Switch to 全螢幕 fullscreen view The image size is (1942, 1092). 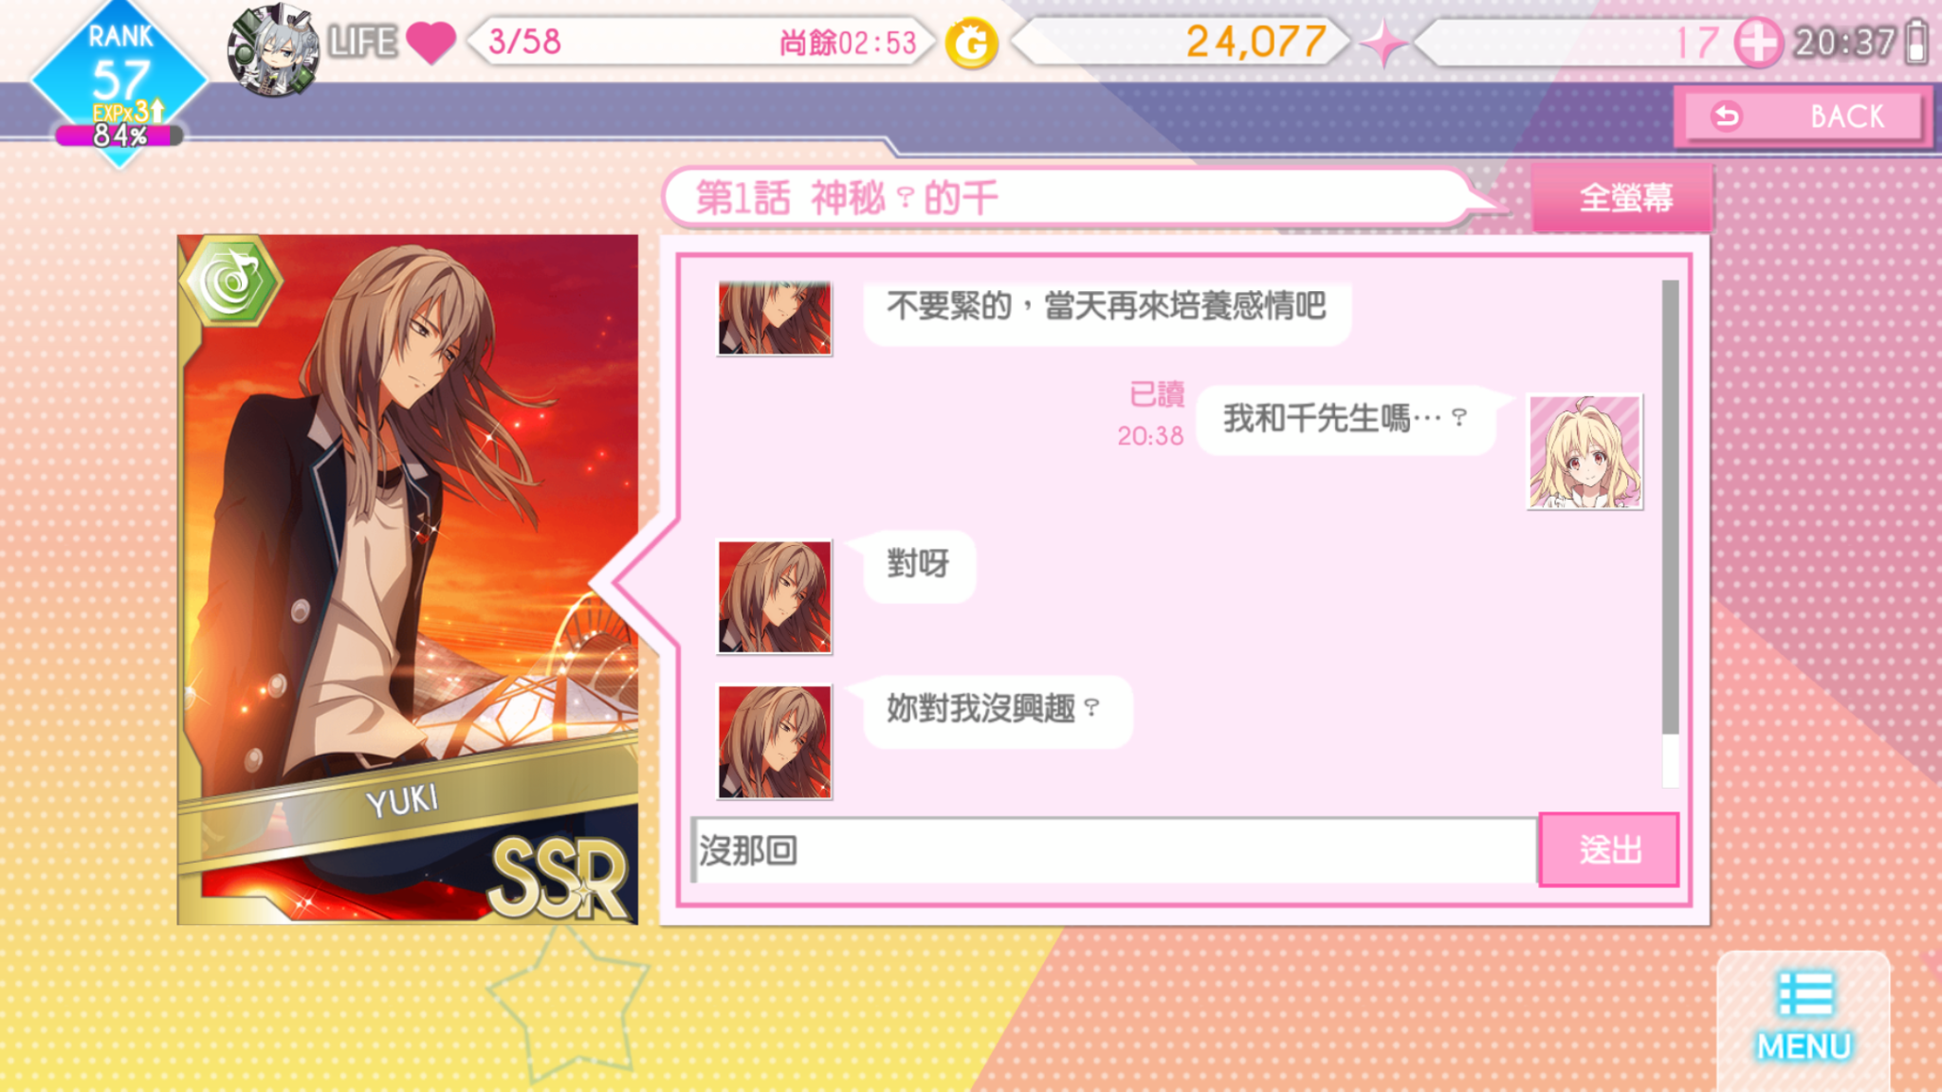(x=1622, y=197)
